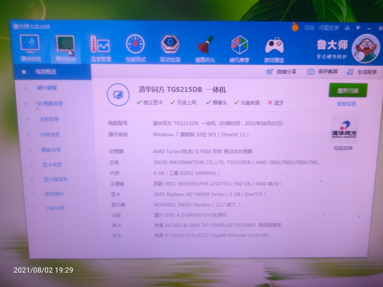Select 处理器信息 sidebar item
The width and height of the screenshot is (383, 287).
coord(51,104)
